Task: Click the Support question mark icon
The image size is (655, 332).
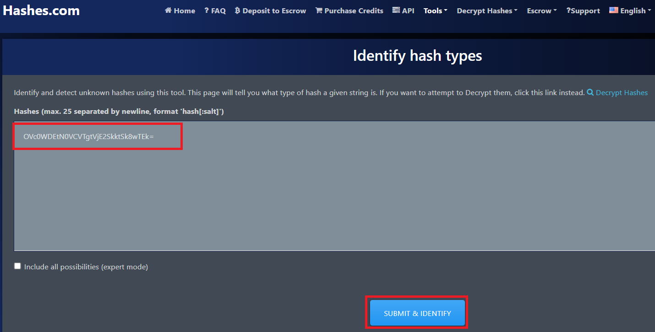Action: click(568, 11)
